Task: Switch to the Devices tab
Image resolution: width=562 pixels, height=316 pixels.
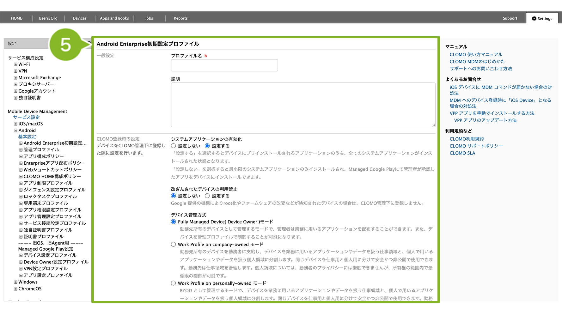Action: (80, 18)
